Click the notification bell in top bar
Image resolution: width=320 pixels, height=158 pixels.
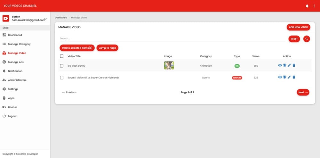pyautogui.click(x=307, y=6)
